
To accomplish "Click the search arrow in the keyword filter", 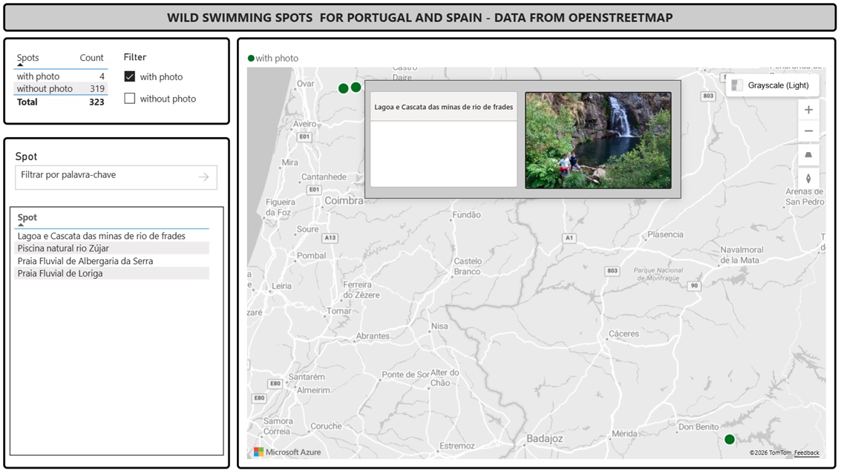I will pos(202,177).
